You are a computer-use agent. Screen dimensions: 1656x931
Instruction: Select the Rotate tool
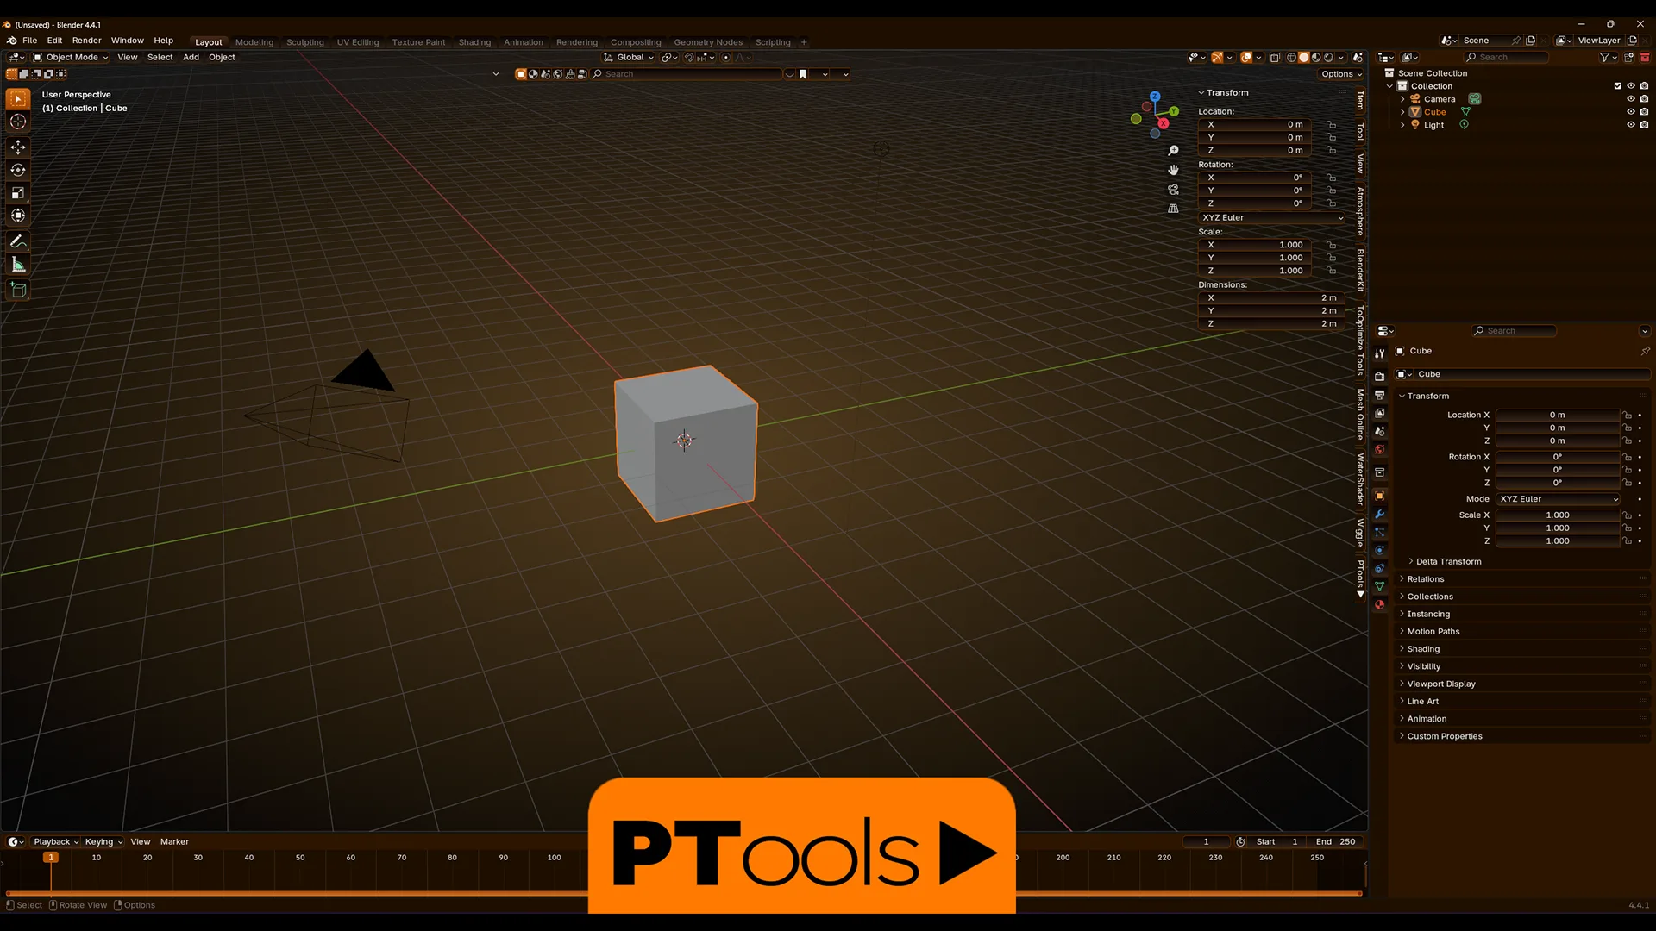pos(18,170)
